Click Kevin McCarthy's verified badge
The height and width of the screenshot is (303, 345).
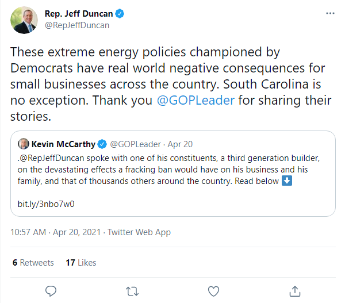pos(102,144)
